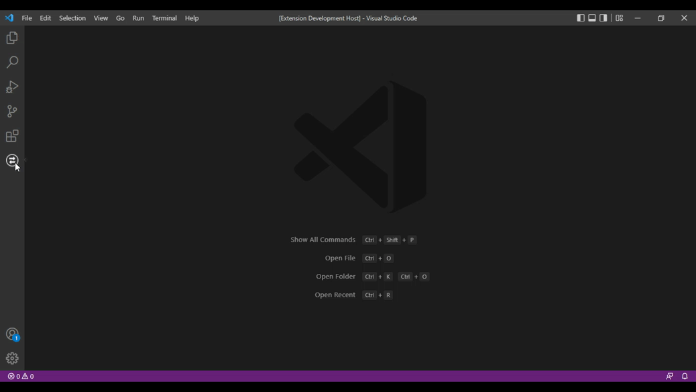Click the "Open File" text
696x392 pixels.
click(x=340, y=258)
